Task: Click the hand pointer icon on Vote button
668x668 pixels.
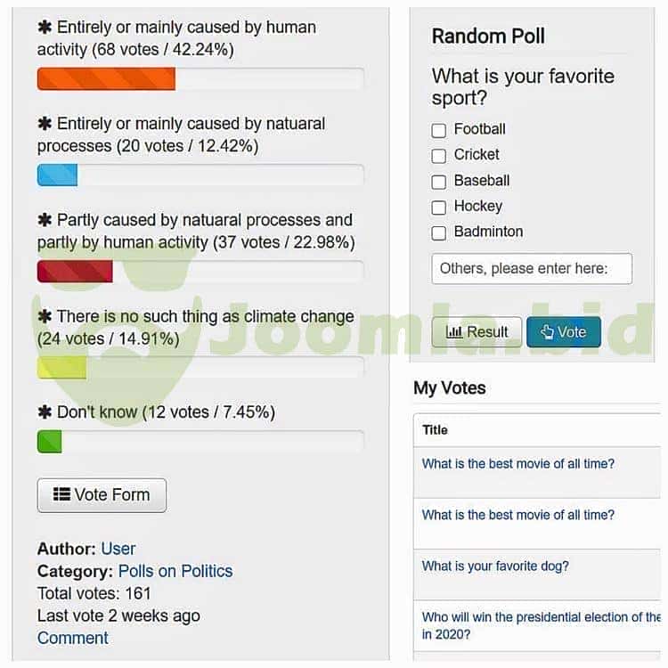Action: coord(548,332)
